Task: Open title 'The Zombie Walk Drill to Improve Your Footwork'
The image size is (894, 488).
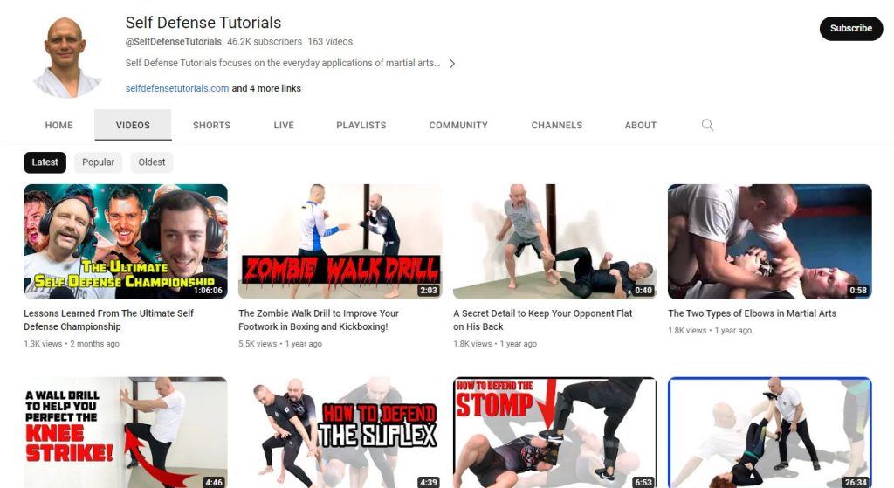Action: click(x=318, y=320)
